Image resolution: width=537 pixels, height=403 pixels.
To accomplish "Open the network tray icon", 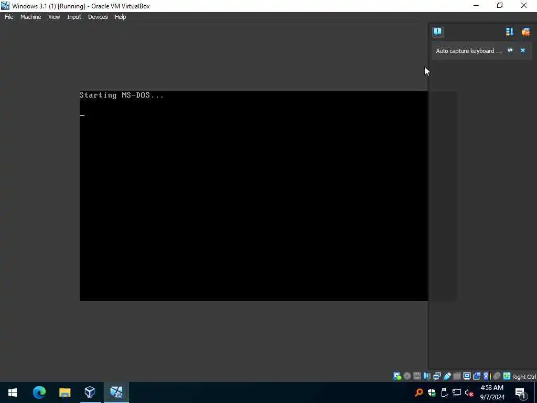I will pos(457,393).
